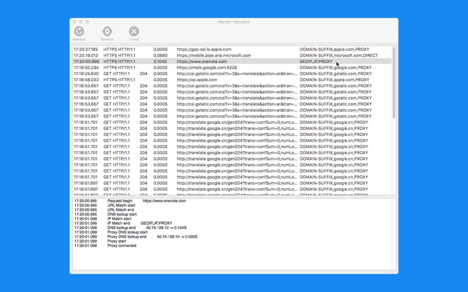Click the 'Proxy connected' log line

click(233, 245)
